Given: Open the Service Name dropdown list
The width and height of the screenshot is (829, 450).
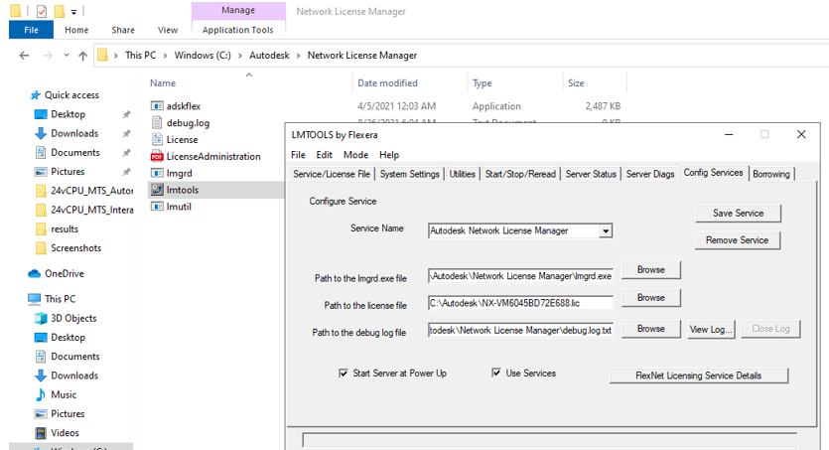Looking at the screenshot, I should point(605,231).
